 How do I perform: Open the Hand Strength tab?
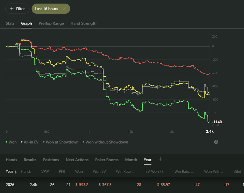[x=83, y=23]
